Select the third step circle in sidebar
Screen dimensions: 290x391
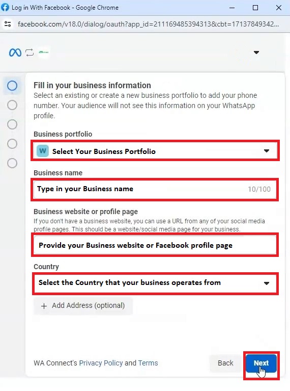click(12, 124)
